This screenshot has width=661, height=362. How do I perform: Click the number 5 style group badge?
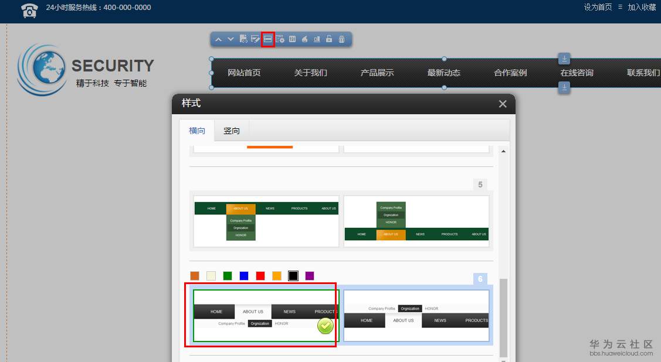coord(480,185)
